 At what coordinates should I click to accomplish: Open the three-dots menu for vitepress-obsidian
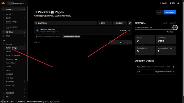(x=129, y=31)
